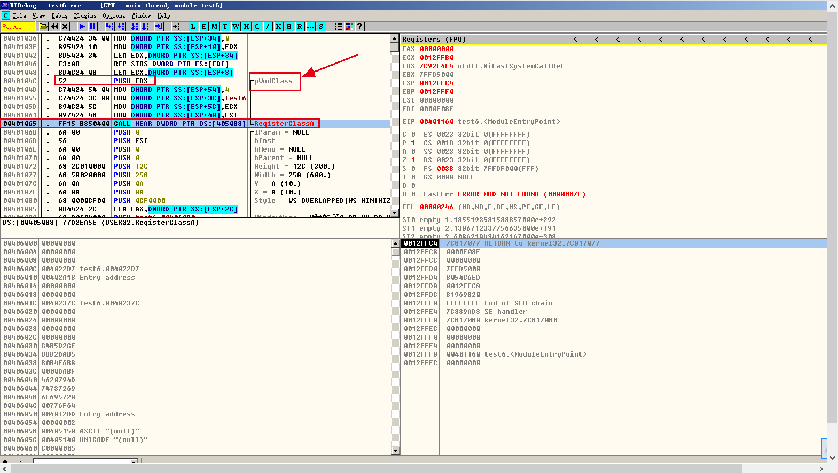Image resolution: width=838 pixels, height=473 pixels.
Task: Toggle the Z flag value
Action: 413,160
